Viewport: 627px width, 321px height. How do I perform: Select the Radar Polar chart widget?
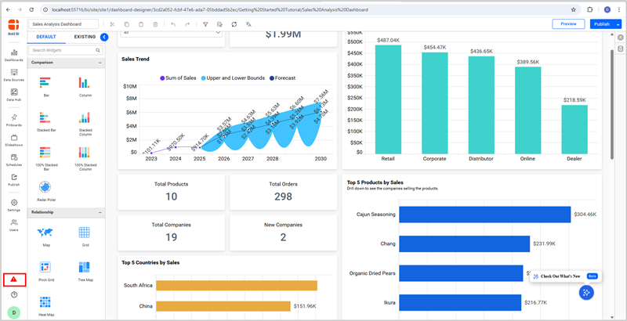(x=45, y=188)
